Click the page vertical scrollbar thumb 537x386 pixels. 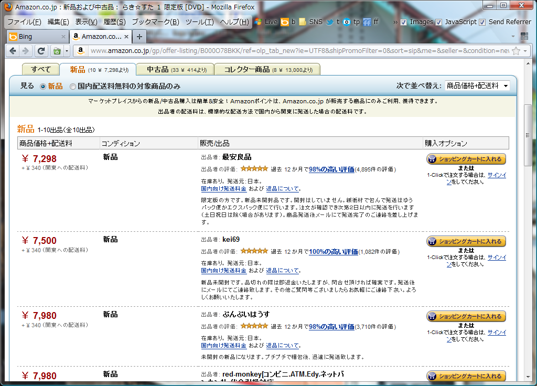tap(528, 136)
